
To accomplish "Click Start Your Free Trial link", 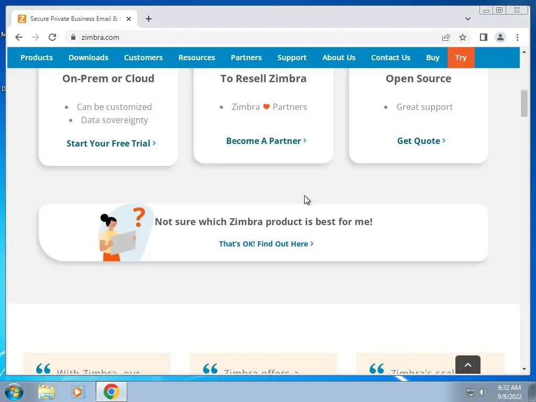I will point(111,143).
